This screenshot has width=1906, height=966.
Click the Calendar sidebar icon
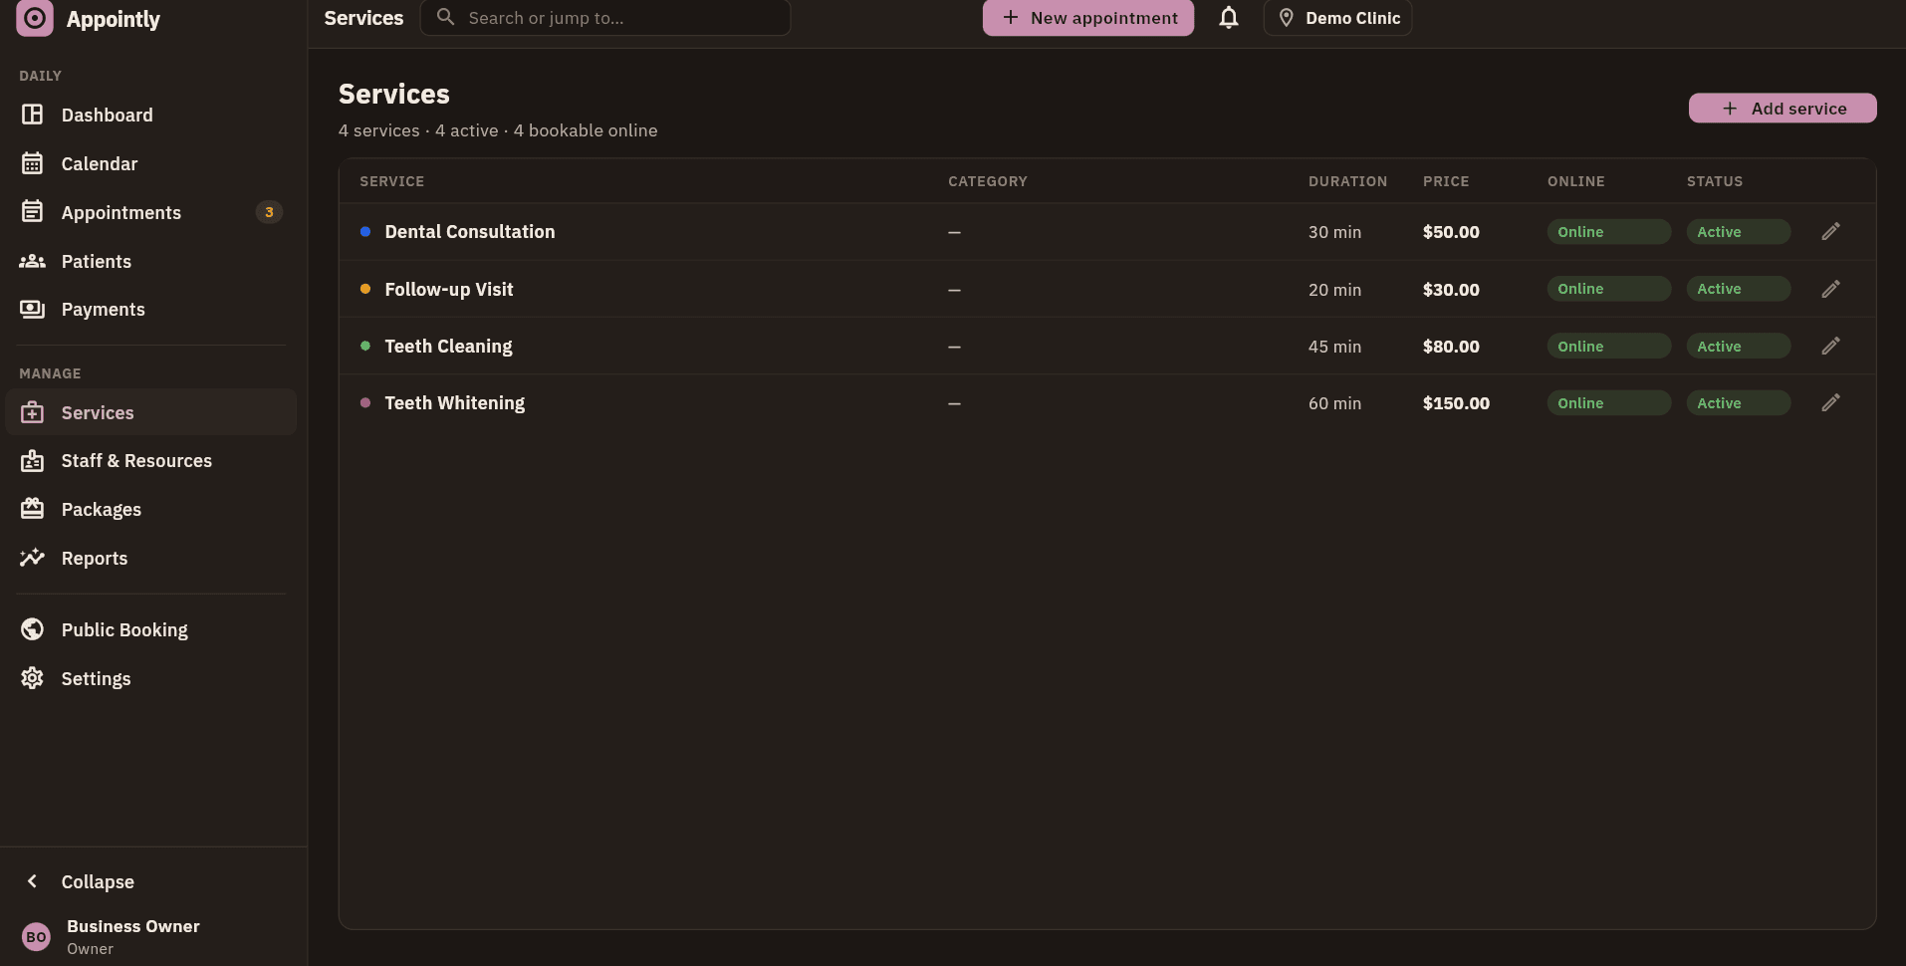pos(32,163)
